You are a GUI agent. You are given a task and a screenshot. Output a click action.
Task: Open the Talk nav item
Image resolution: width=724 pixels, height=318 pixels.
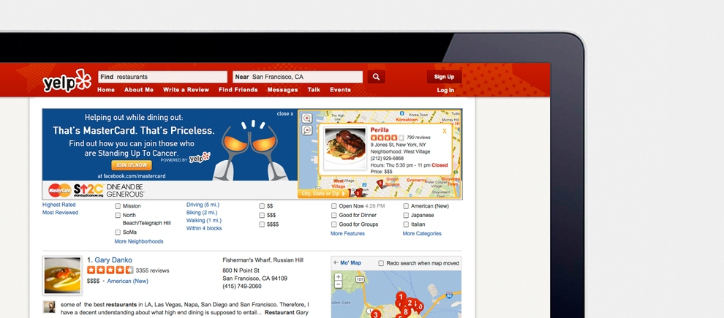click(x=314, y=90)
